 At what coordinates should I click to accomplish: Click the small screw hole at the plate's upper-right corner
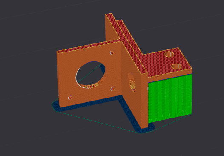point(112,52)
